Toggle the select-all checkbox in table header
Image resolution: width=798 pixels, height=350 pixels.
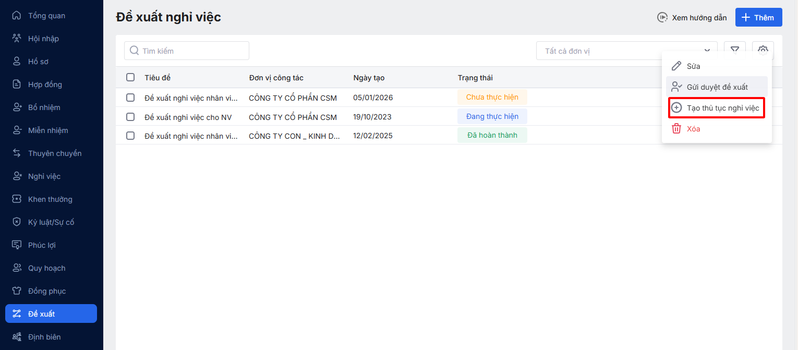[130, 78]
